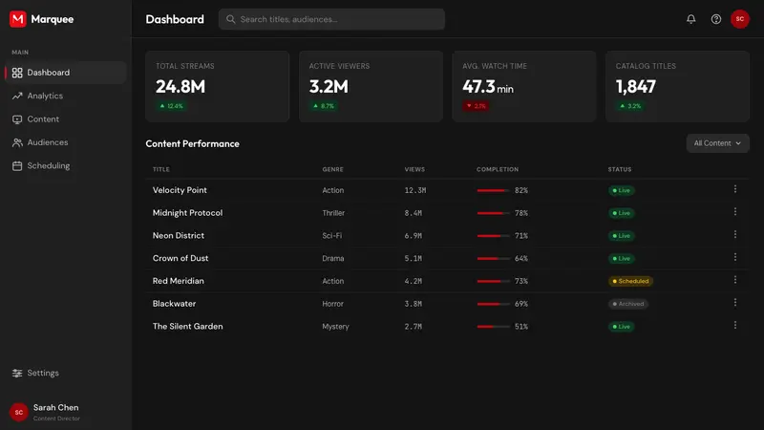Click the Marquee logo icon

click(18, 19)
